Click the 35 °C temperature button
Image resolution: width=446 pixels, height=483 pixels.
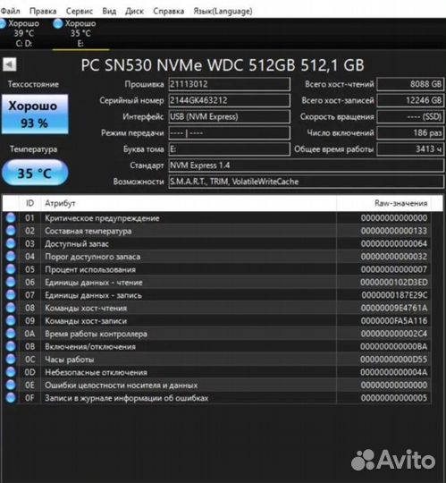(x=35, y=173)
